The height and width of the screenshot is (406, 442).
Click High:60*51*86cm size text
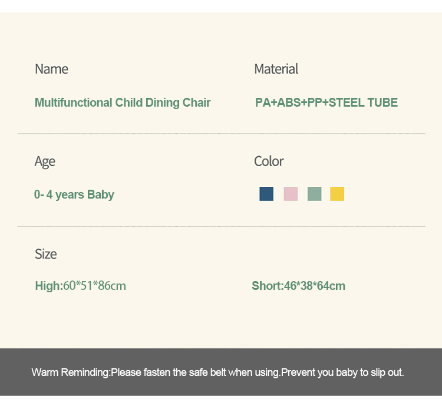point(80,286)
